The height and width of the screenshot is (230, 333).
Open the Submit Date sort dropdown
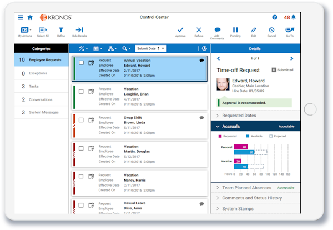[x=150, y=49]
